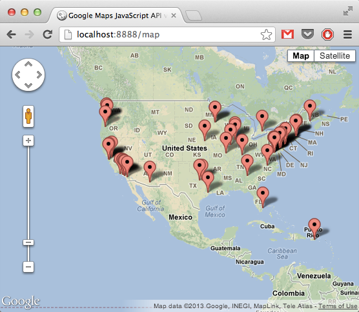
Task: Click the Pocket extension icon
Action: tap(307, 35)
